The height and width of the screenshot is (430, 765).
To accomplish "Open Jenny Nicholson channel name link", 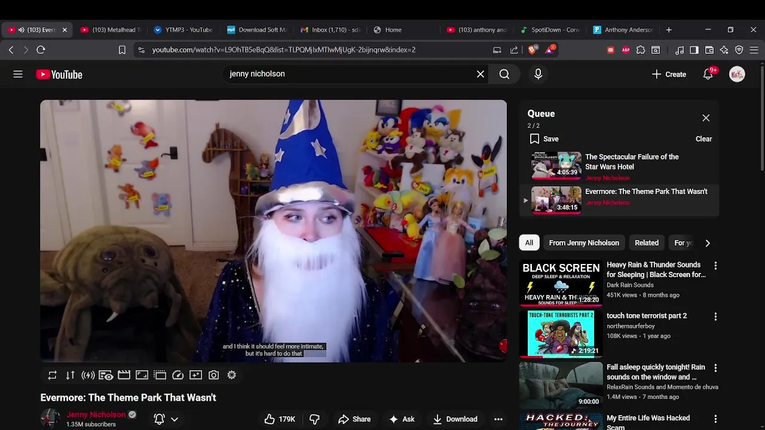I will point(96,414).
